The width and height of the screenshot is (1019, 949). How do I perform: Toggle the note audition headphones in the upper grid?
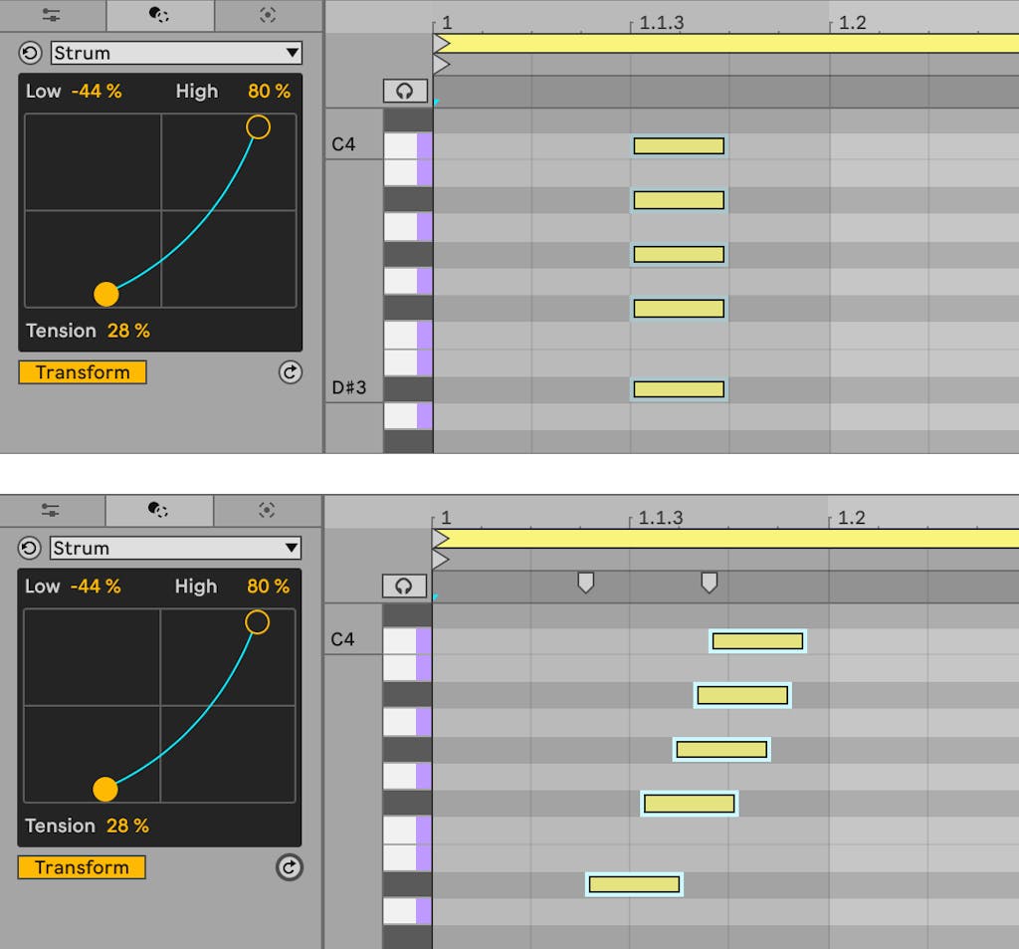click(x=406, y=90)
